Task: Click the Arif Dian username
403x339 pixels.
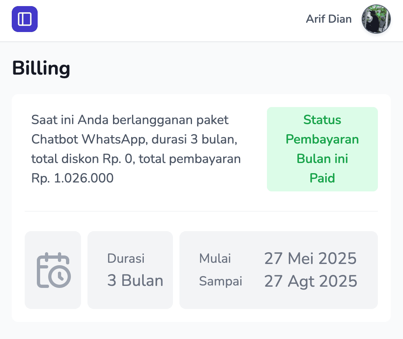Action: pyautogui.click(x=329, y=19)
